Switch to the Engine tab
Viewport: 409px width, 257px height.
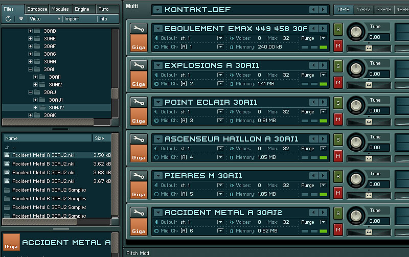click(84, 9)
